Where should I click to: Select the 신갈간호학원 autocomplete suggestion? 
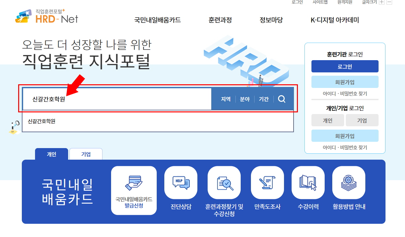pos(42,121)
